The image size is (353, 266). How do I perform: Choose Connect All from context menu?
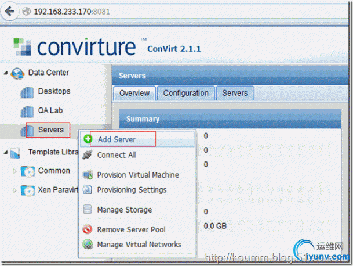[x=137, y=155]
